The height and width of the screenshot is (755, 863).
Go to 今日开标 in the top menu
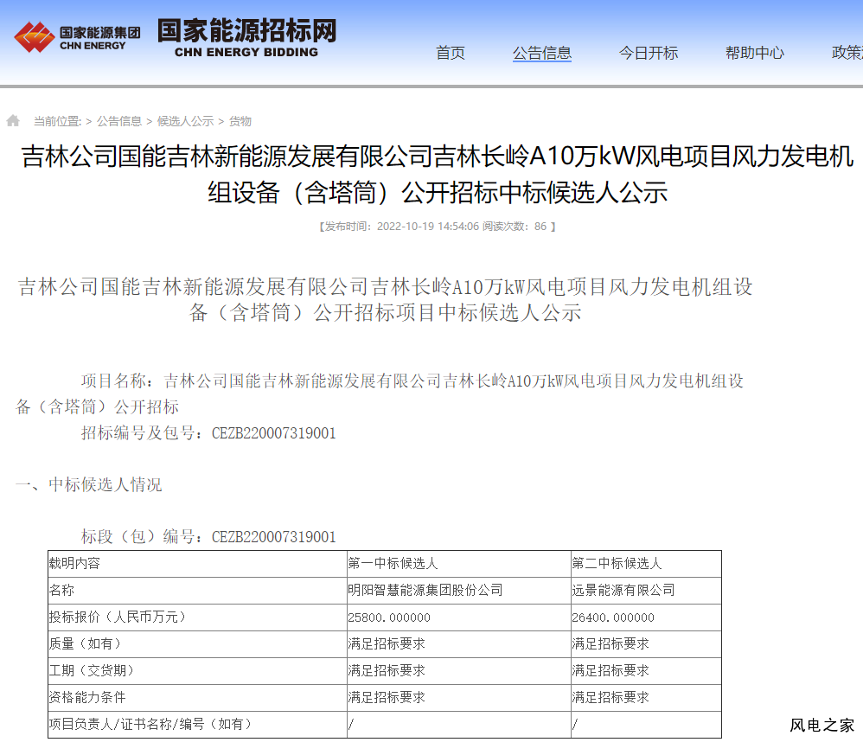[x=649, y=53]
